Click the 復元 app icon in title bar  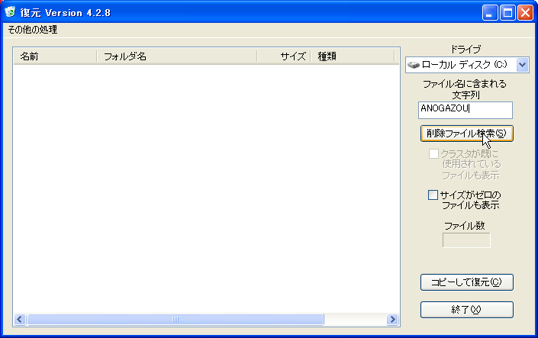click(x=10, y=12)
